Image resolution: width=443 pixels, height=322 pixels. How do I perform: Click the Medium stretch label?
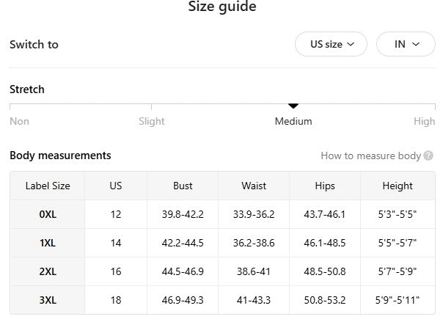293,121
